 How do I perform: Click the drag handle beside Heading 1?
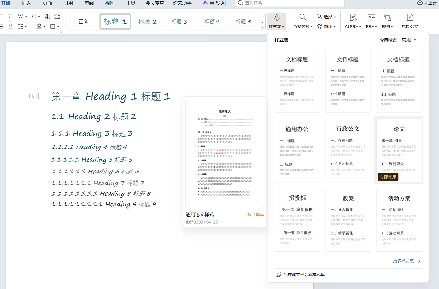[x=38, y=96]
